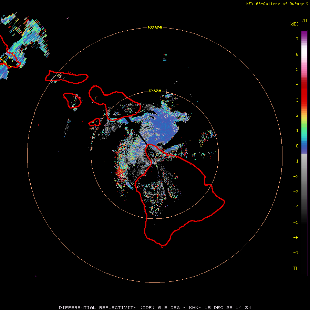Image resolution: width=310 pixels, height=310 pixels.
Task: Click the Kahoolawe island outline
Action: pos(94,122)
